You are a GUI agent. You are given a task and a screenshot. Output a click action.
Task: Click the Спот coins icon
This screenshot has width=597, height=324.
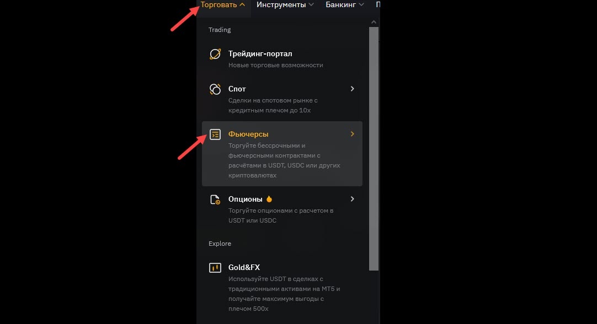(x=215, y=89)
